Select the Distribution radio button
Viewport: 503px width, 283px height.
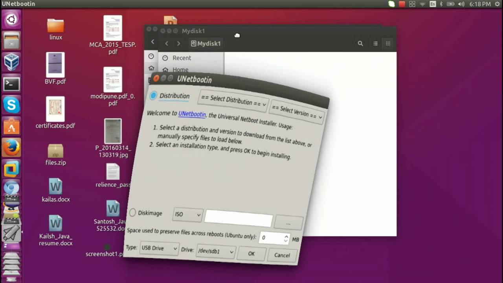[x=153, y=95]
